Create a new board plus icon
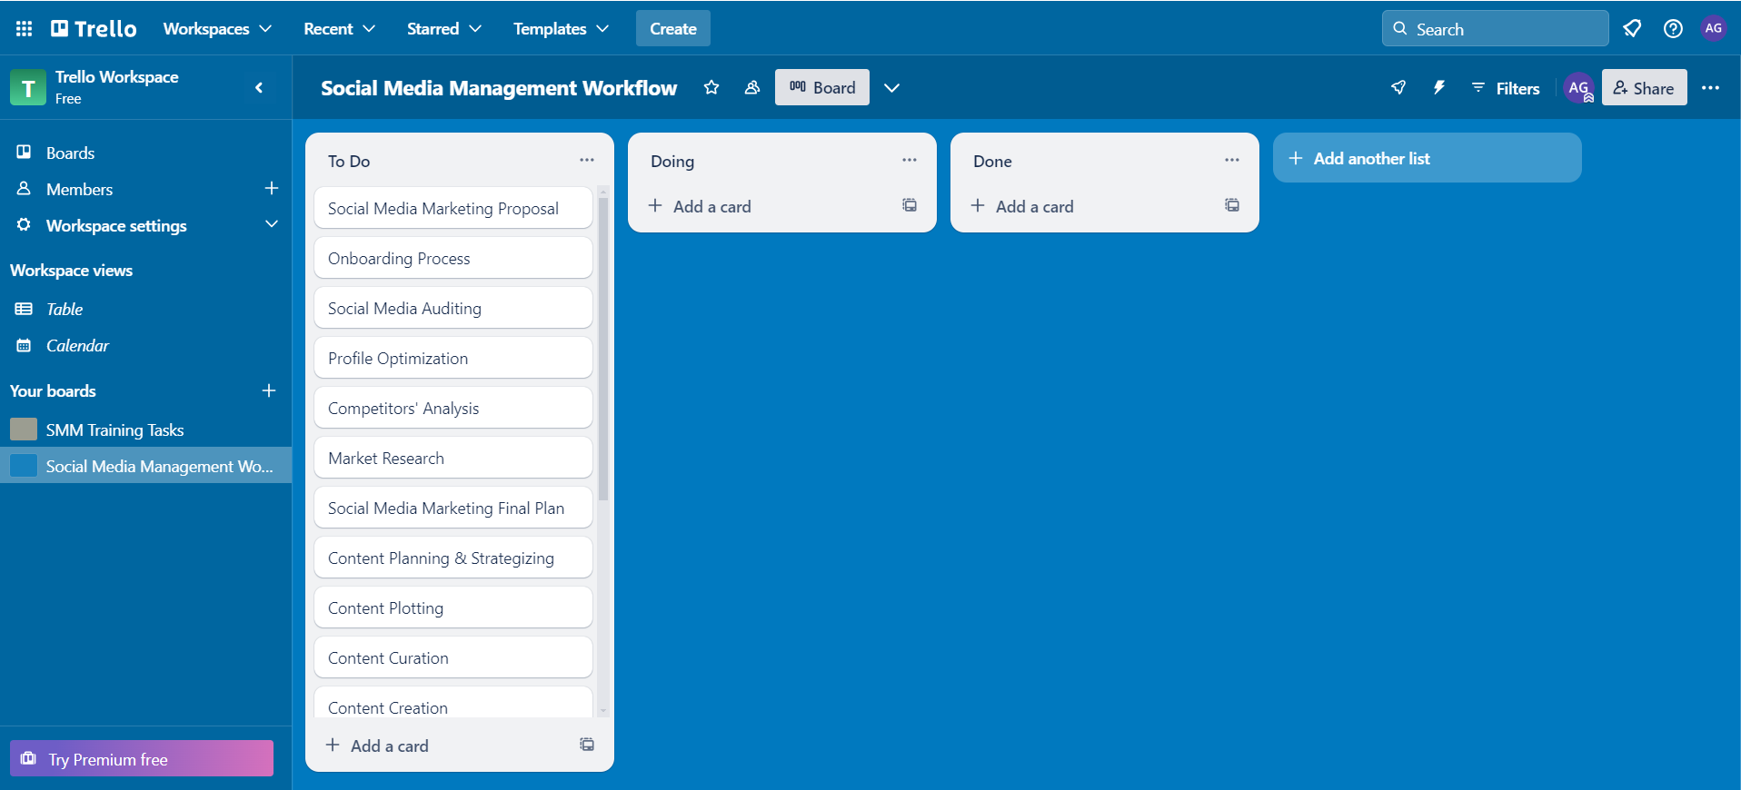Screen dimensions: 1741x790 click(269, 390)
